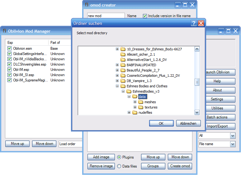Expand the textures folder node
241x175 pixels.
pos(135,107)
